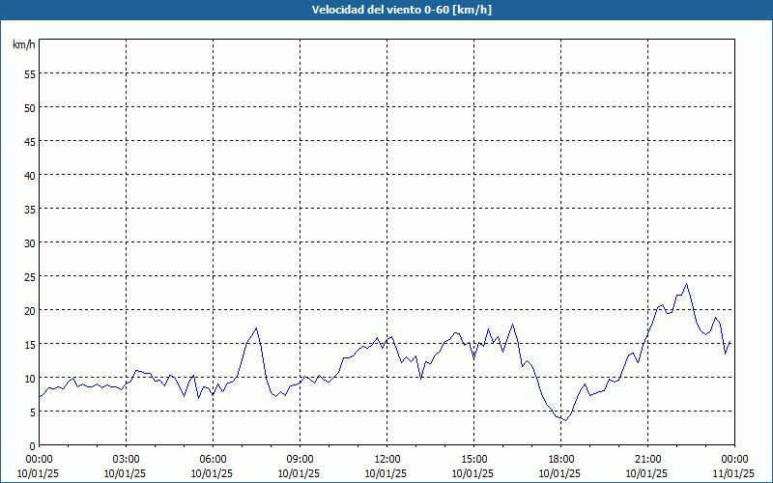773x483 pixels.
Task: Click the y-axis label '45'
Action: click(30, 141)
